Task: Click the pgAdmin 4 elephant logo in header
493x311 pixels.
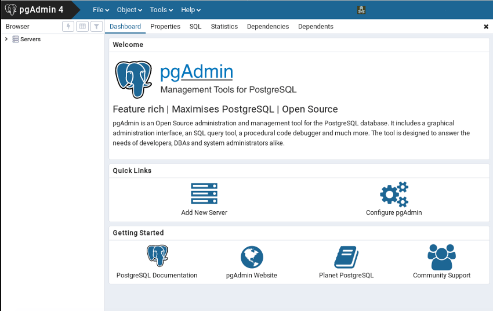Action: 10,9
